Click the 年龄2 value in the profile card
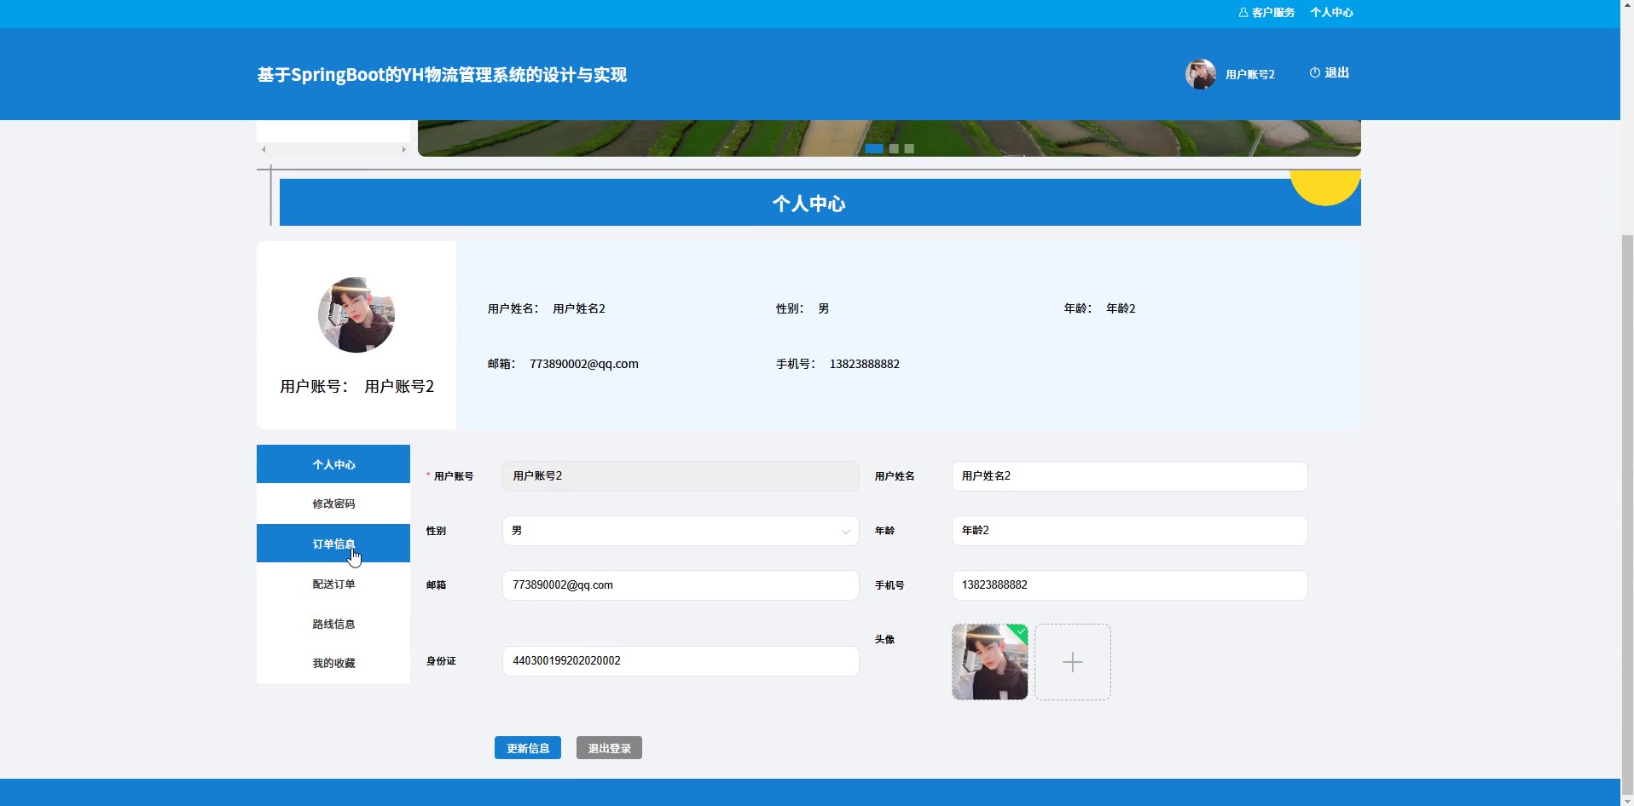Image resolution: width=1634 pixels, height=806 pixels. click(x=1121, y=308)
